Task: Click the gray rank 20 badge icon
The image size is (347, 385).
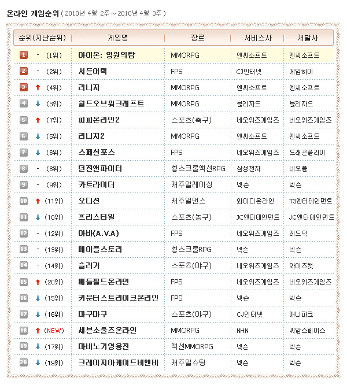Action: pyautogui.click(x=24, y=362)
